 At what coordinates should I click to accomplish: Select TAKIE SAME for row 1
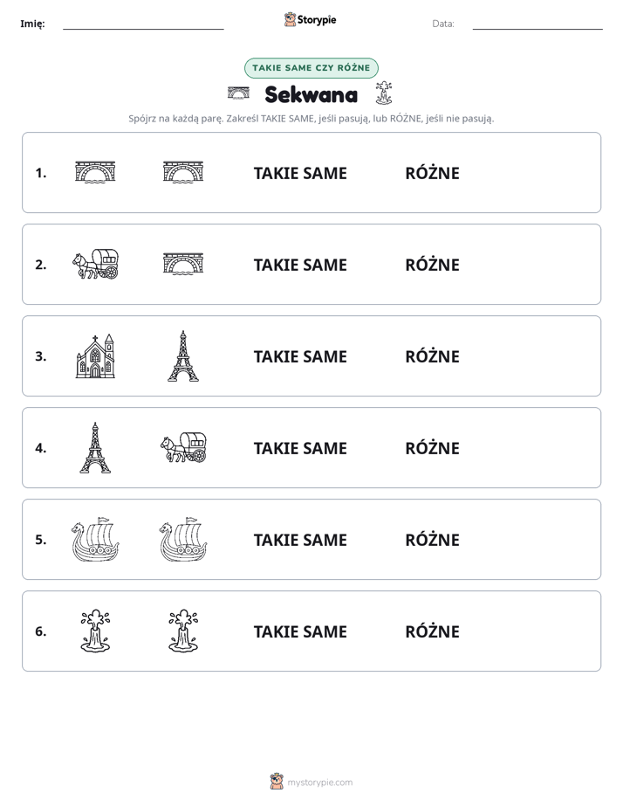click(x=300, y=174)
